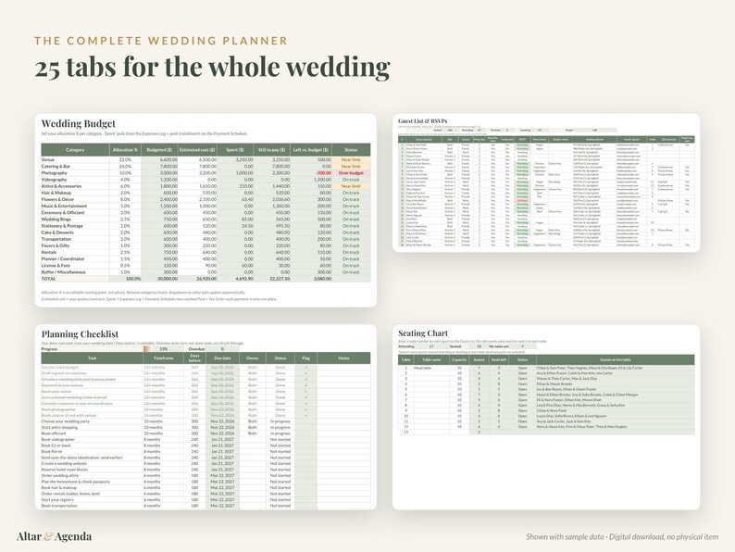735x552 pixels.
Task: Click the budget table Status header
Action: pos(351,150)
